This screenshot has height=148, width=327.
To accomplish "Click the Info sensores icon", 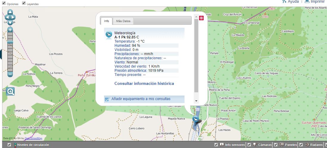I will pyautogui.click(x=222, y=144).
